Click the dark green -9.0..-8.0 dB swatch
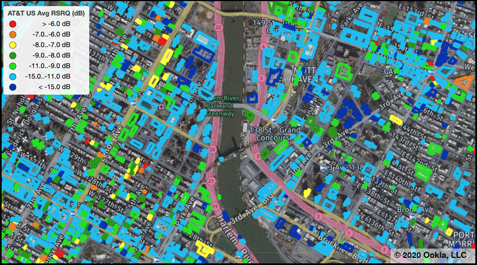This screenshot has height=265, width=477. (x=13, y=55)
